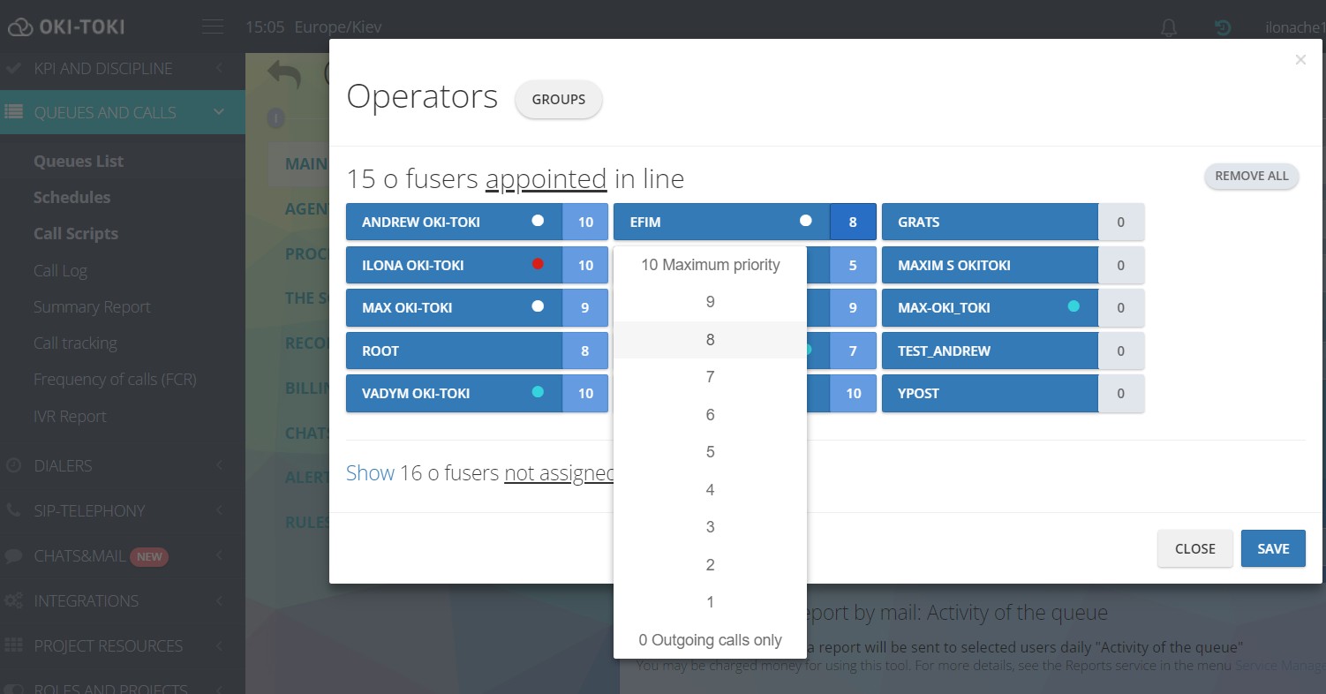The width and height of the screenshot is (1326, 694).
Task: Click the teal status dot on MAX-OKI_TOKI
Action: (1074, 306)
